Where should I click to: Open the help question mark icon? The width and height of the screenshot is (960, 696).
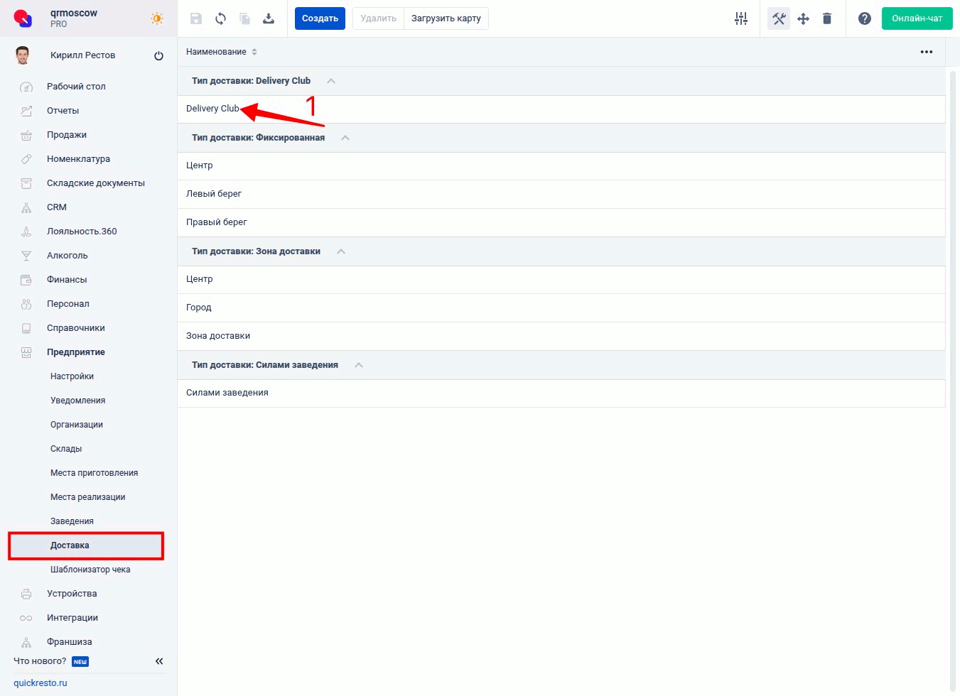864,18
